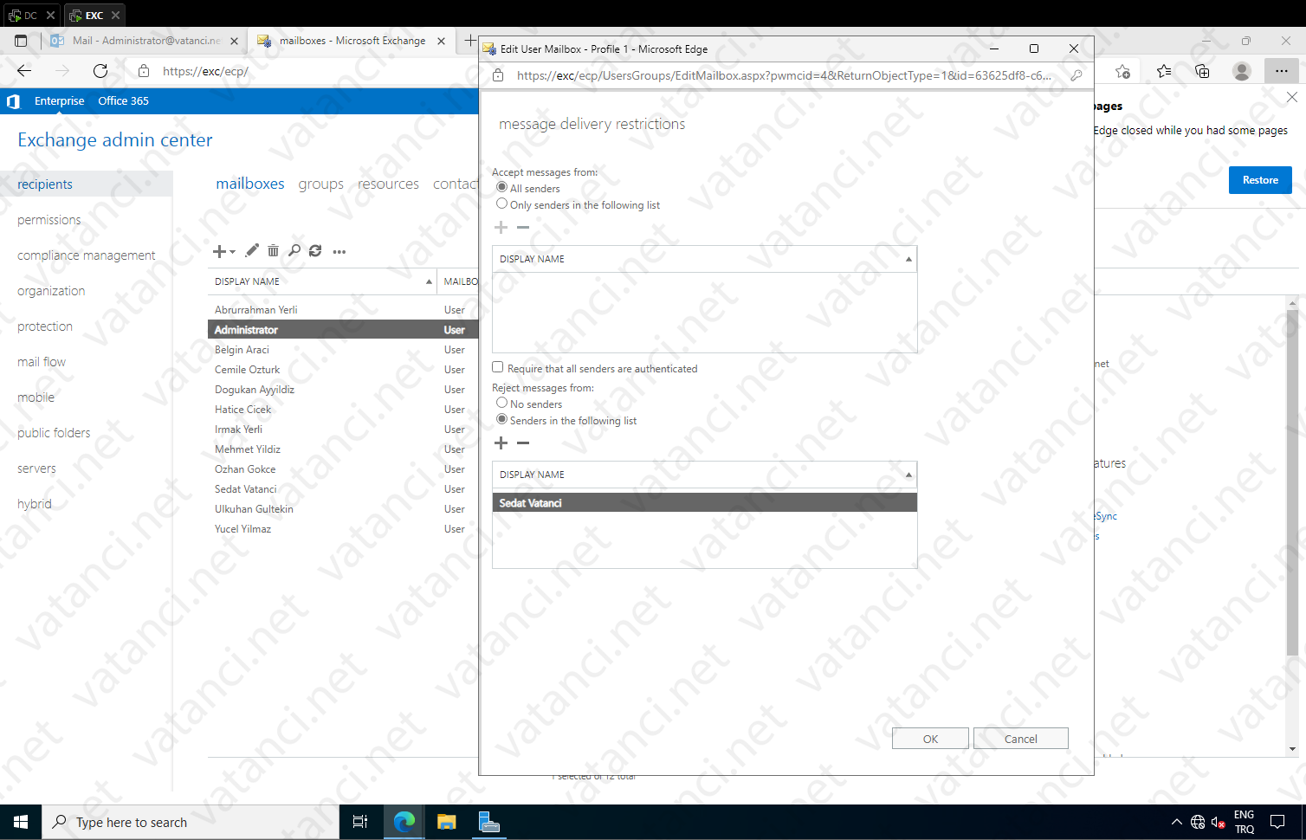Open the hybrid section in the sidebar

point(35,504)
